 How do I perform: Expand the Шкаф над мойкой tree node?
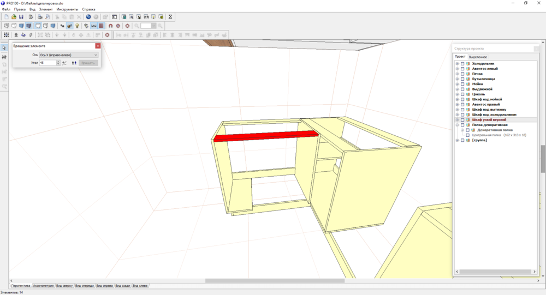(457, 99)
